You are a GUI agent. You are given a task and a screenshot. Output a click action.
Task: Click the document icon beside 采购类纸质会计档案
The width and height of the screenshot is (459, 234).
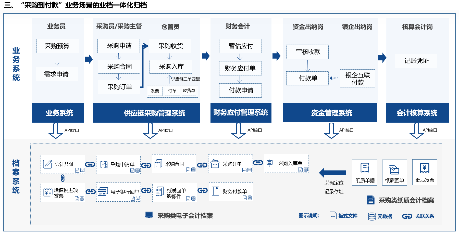click(x=371, y=200)
